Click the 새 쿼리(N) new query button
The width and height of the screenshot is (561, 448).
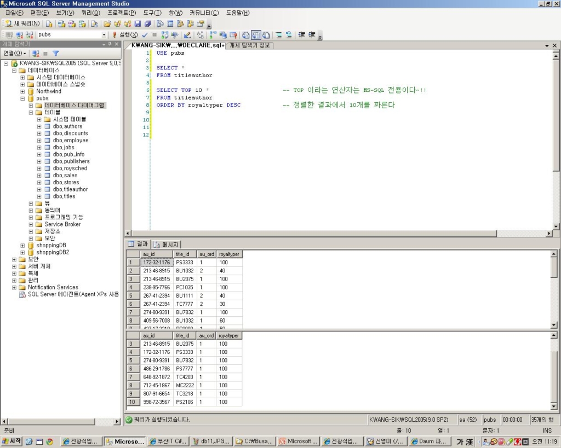pos(22,24)
